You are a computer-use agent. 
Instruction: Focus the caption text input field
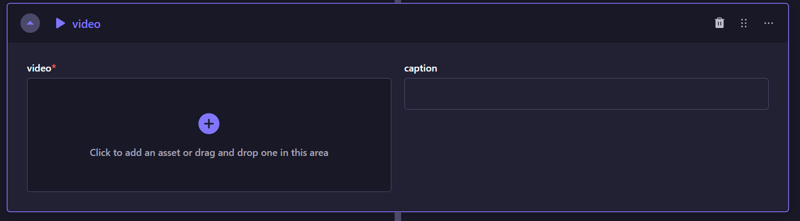pos(586,94)
